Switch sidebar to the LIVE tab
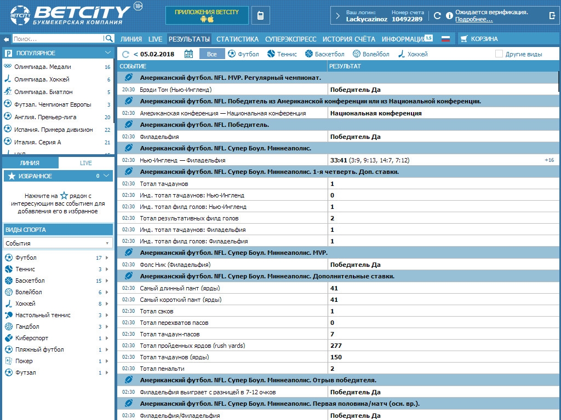The width and height of the screenshot is (561, 420). pos(86,163)
